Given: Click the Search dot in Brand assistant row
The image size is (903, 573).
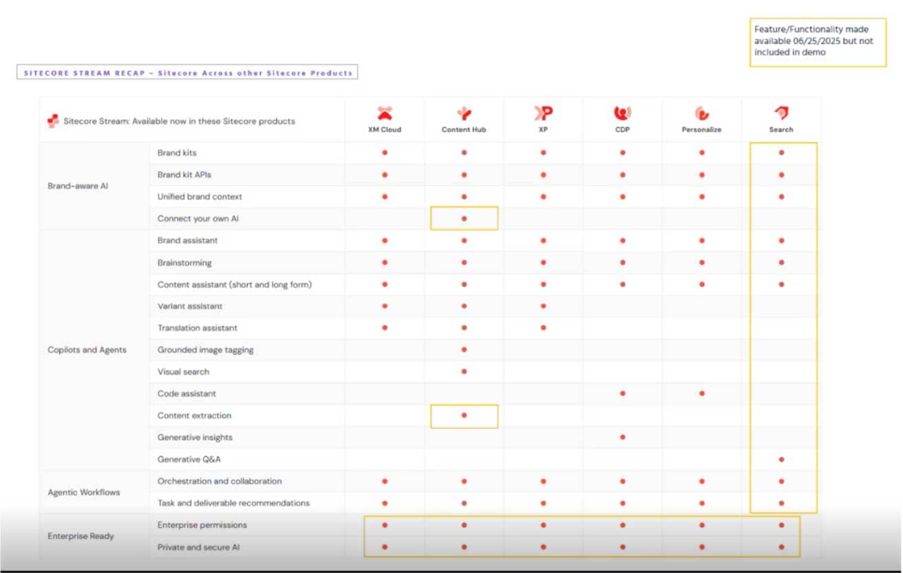Looking at the screenshot, I should point(781,241).
